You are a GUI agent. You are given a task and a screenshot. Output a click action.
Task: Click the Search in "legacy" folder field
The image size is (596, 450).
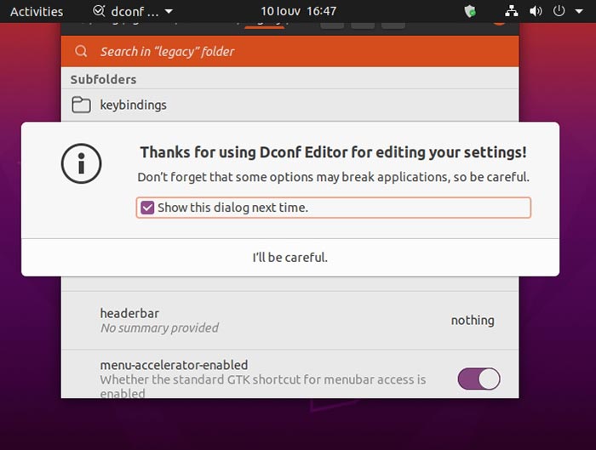point(289,51)
